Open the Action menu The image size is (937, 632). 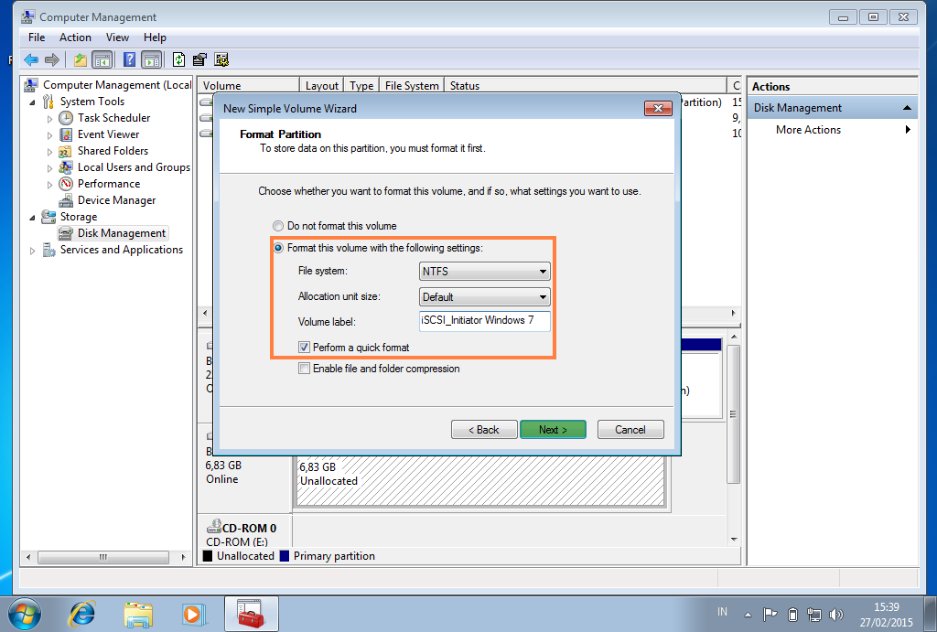click(75, 37)
